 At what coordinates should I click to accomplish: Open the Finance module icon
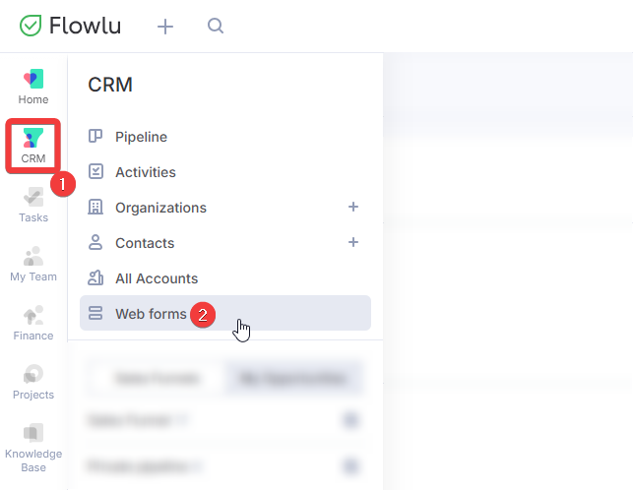[33, 323]
